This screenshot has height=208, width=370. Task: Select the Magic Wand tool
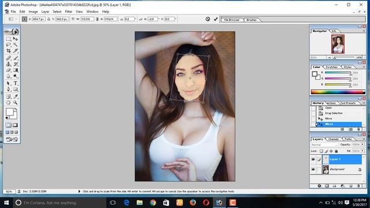point(16,45)
